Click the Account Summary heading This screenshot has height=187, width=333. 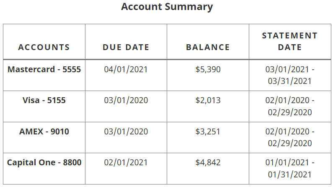[167, 7]
